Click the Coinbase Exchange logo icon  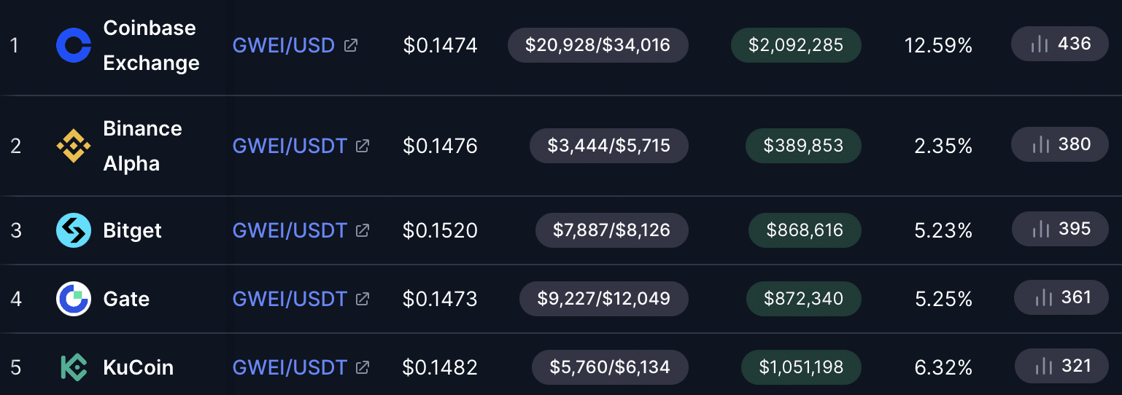74,46
